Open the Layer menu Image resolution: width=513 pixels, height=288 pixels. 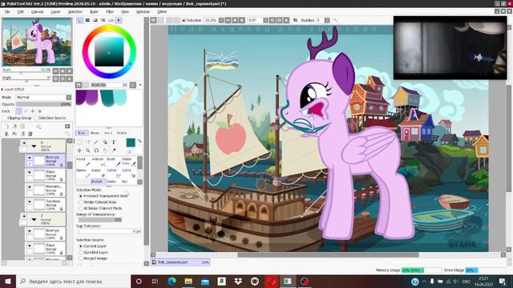(x=55, y=12)
